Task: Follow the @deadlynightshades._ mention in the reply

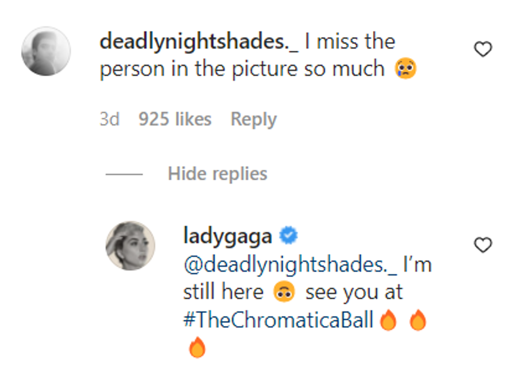Action: pyautogui.click(x=290, y=264)
